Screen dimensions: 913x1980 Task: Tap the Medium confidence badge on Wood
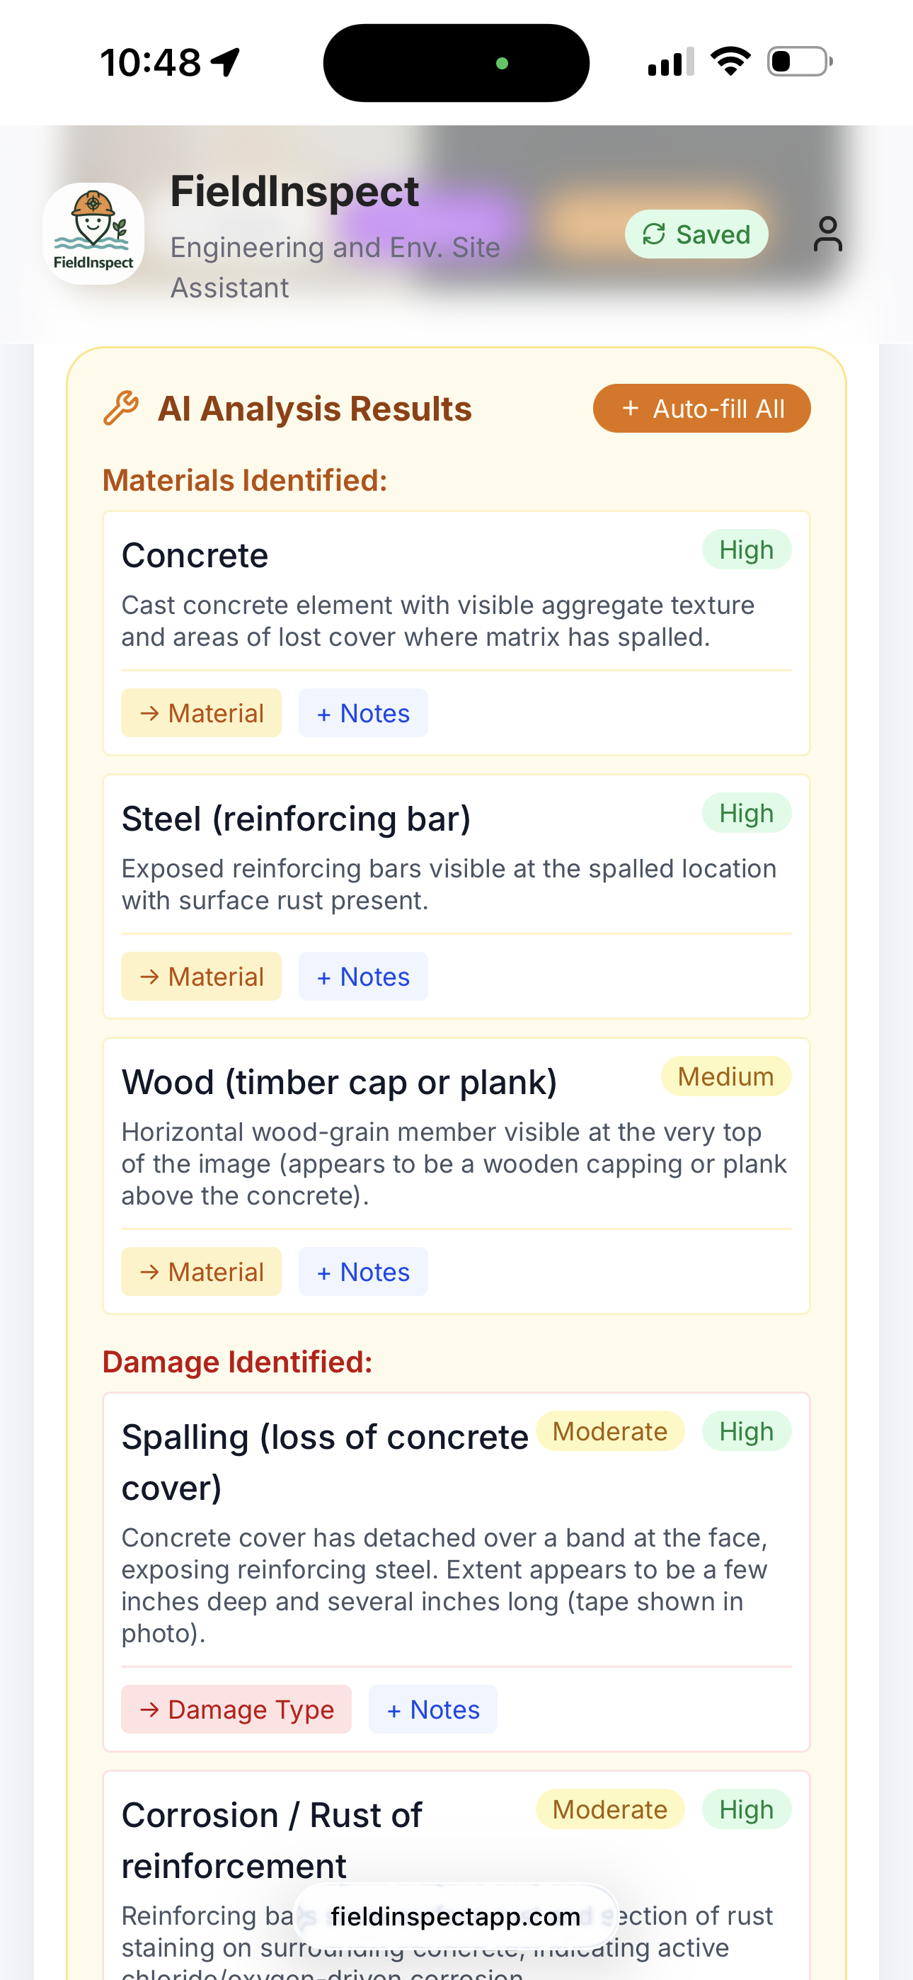pos(725,1076)
